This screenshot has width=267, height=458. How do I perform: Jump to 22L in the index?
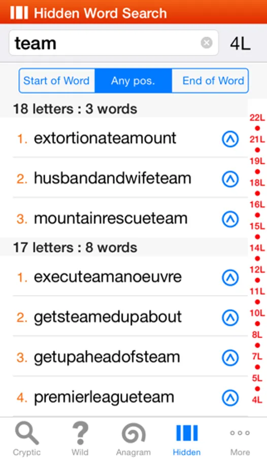click(257, 118)
